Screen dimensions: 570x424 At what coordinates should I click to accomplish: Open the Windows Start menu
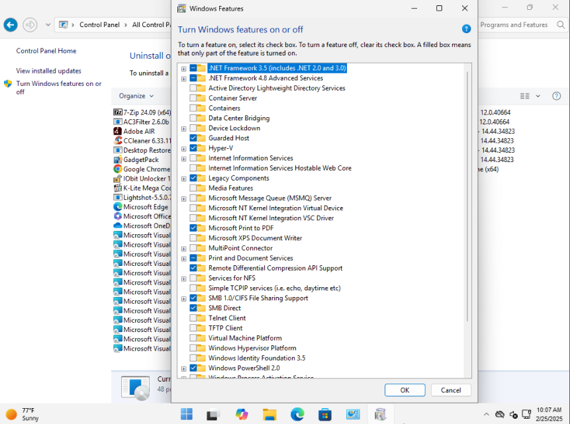(x=187, y=414)
